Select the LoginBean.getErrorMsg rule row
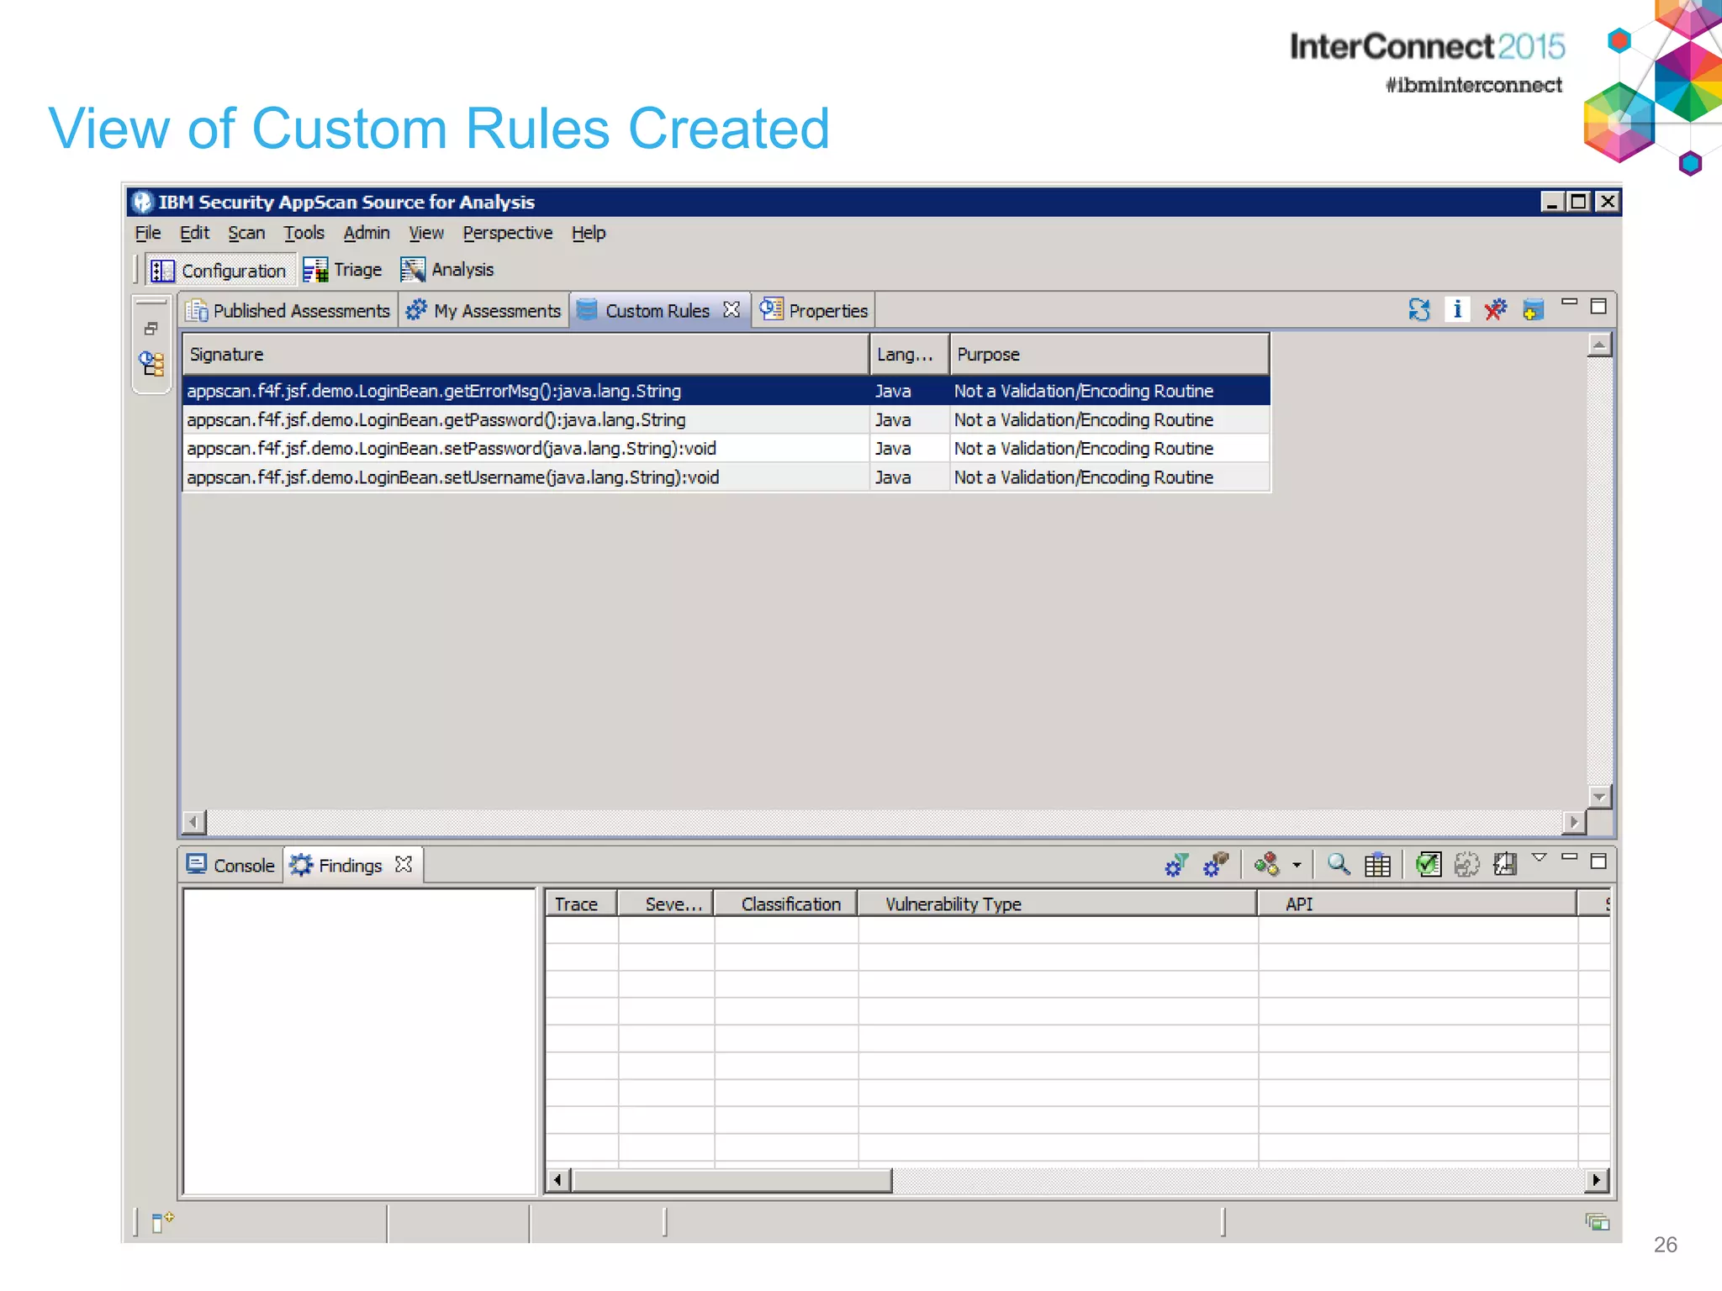 pos(726,391)
